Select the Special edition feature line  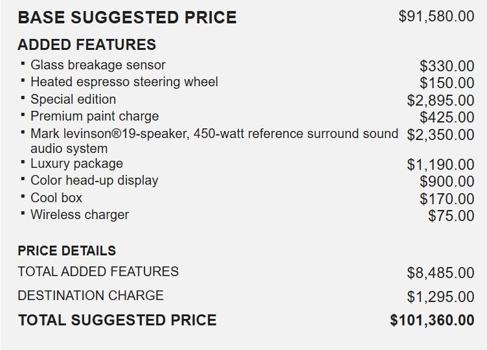73,99
